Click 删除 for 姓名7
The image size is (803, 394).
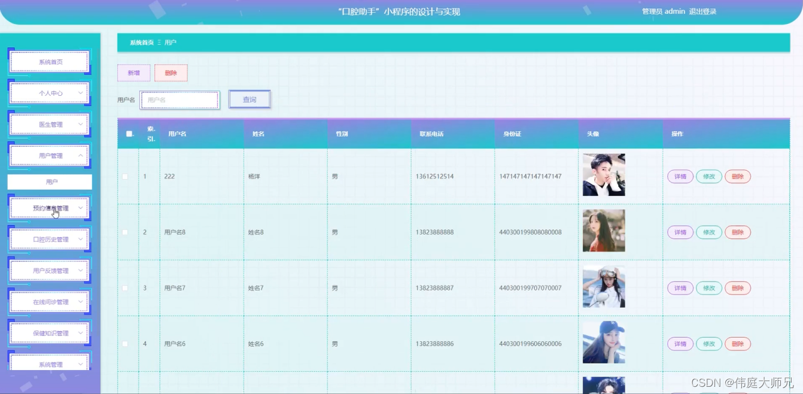[738, 288]
